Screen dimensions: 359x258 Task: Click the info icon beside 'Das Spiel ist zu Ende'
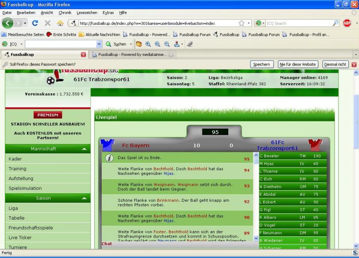(109, 158)
